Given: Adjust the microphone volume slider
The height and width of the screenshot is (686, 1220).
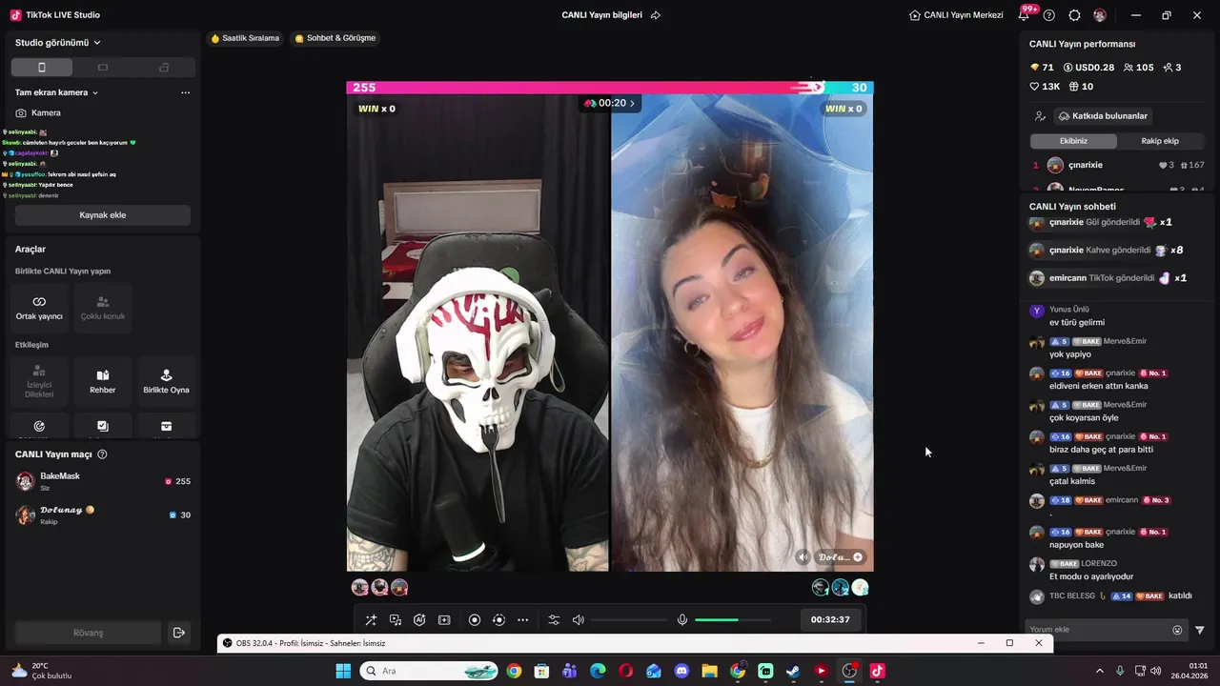Looking at the screenshot, I should tap(733, 620).
